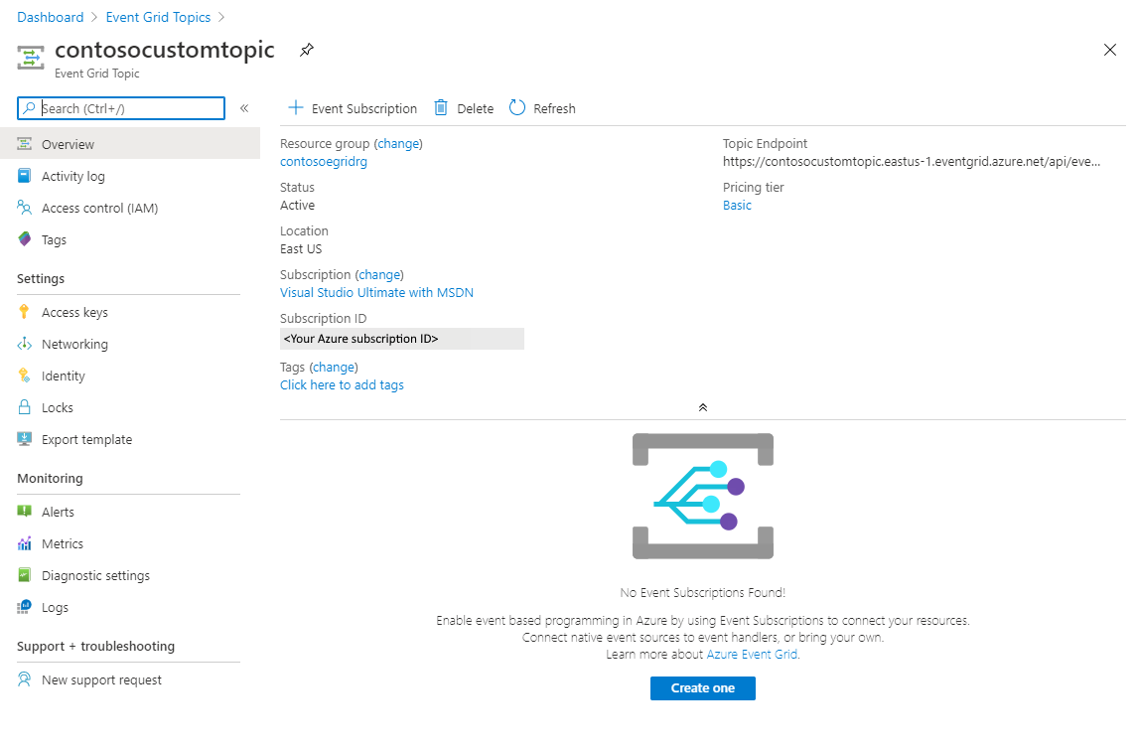Click the 'East US' location value
Viewport: 1138px width, 753px height.
[x=301, y=249]
